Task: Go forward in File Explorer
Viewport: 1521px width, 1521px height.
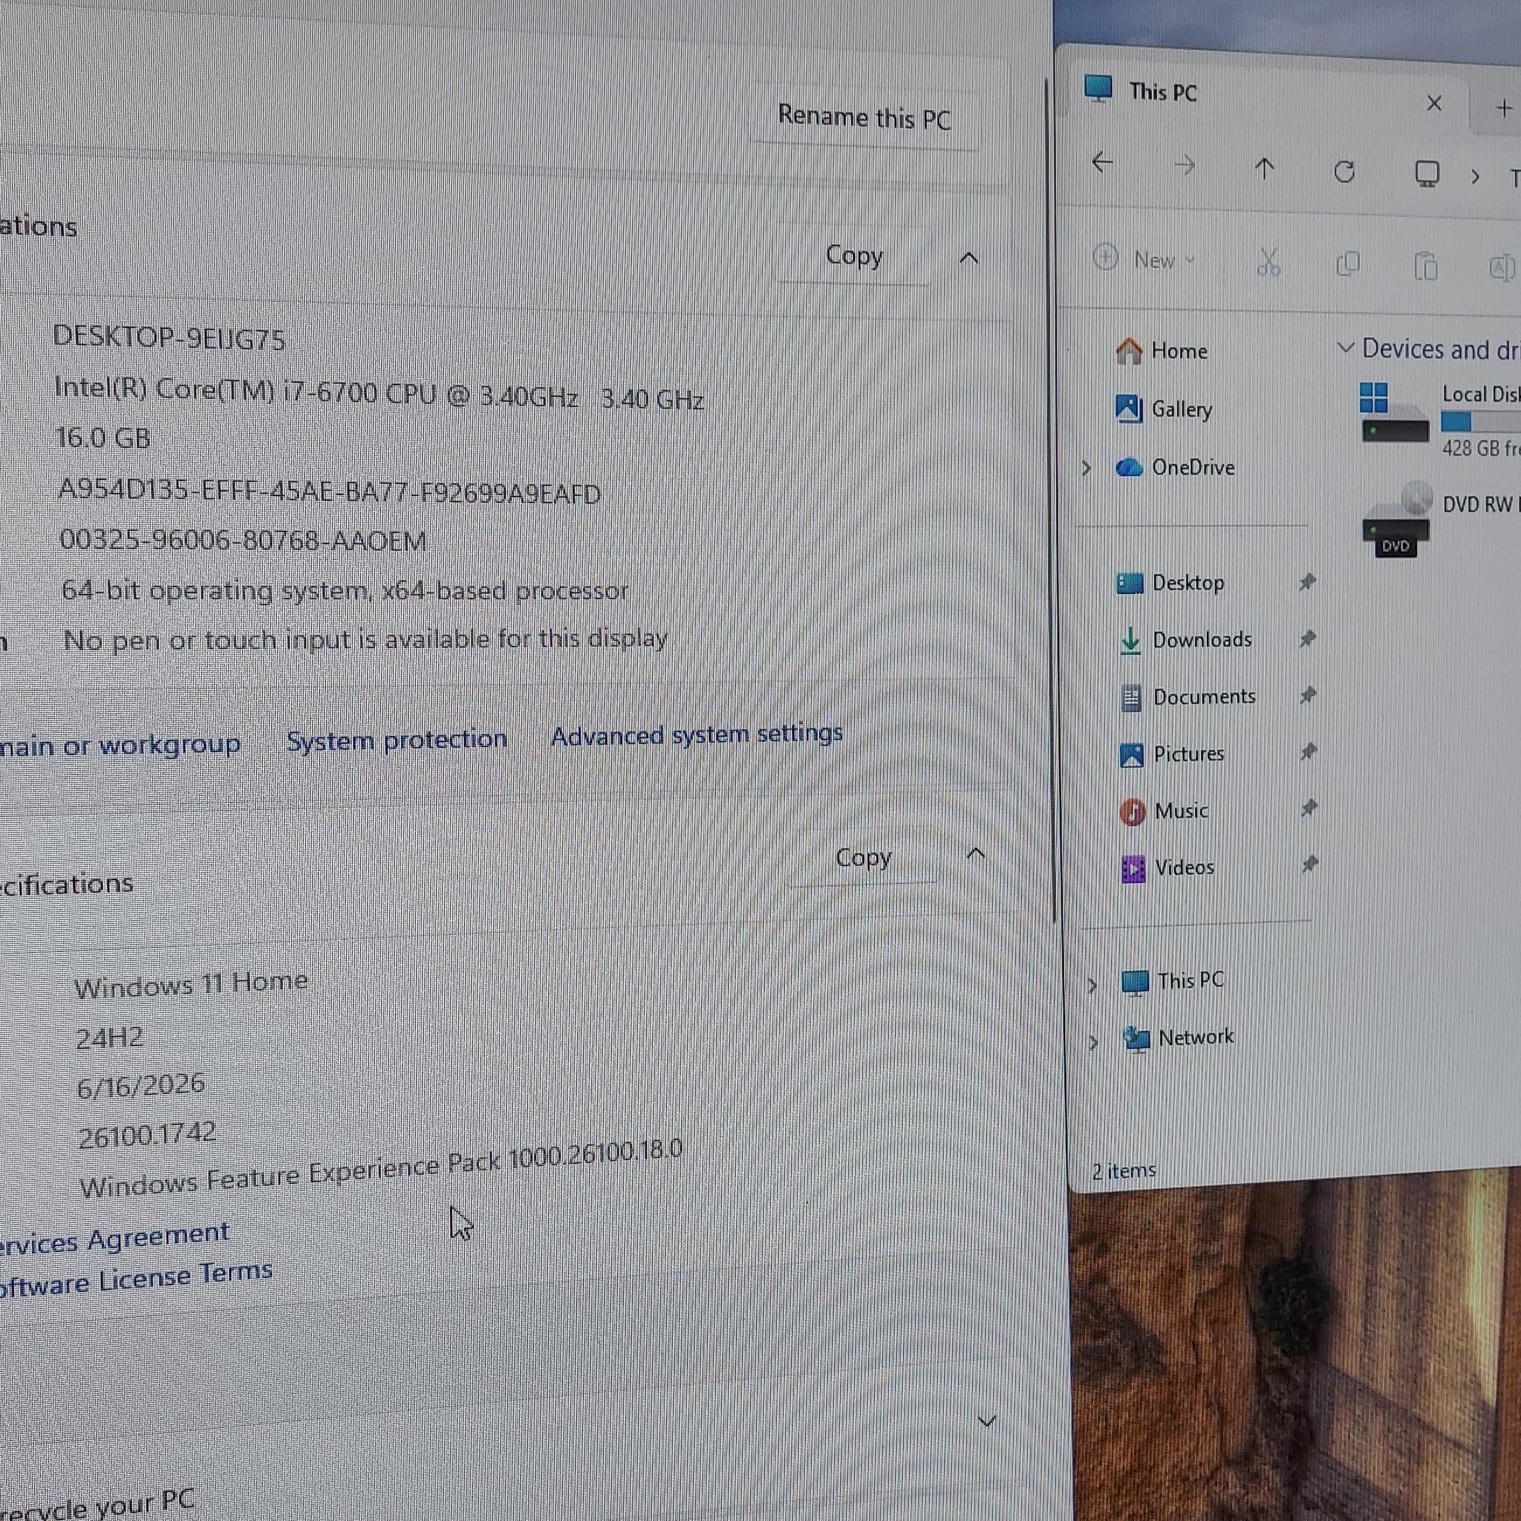Action: point(1184,166)
